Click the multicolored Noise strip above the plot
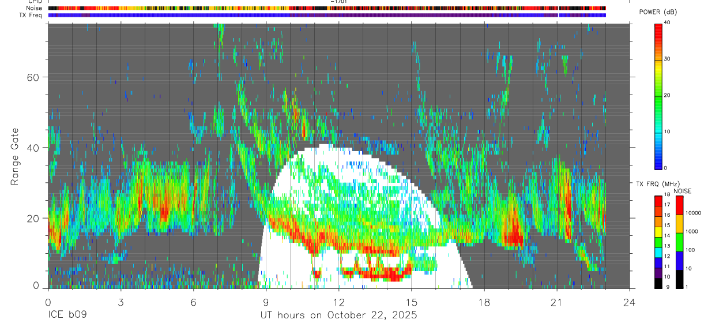Image resolution: width=708 pixels, height=327 pixels. coord(327,8)
